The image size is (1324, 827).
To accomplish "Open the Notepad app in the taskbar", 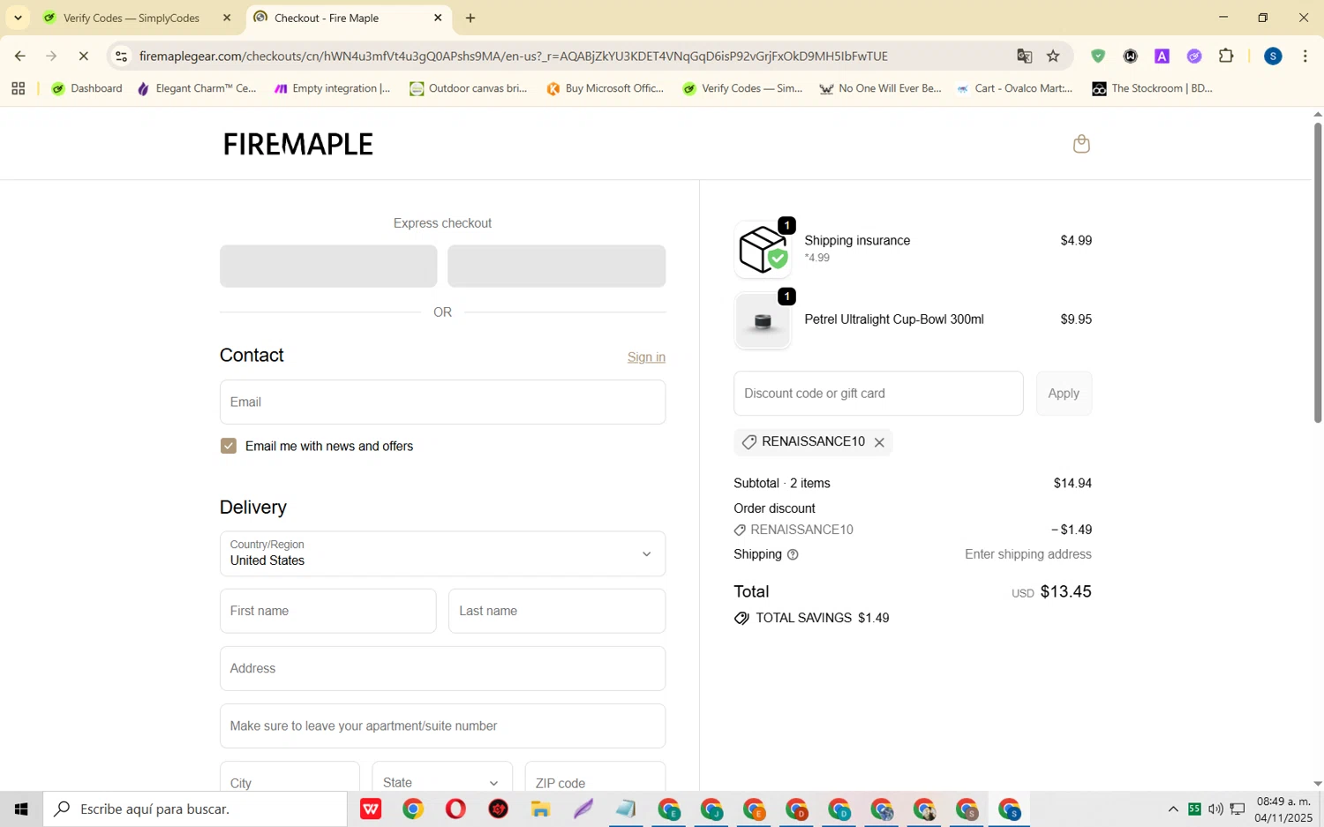I will tap(626, 808).
